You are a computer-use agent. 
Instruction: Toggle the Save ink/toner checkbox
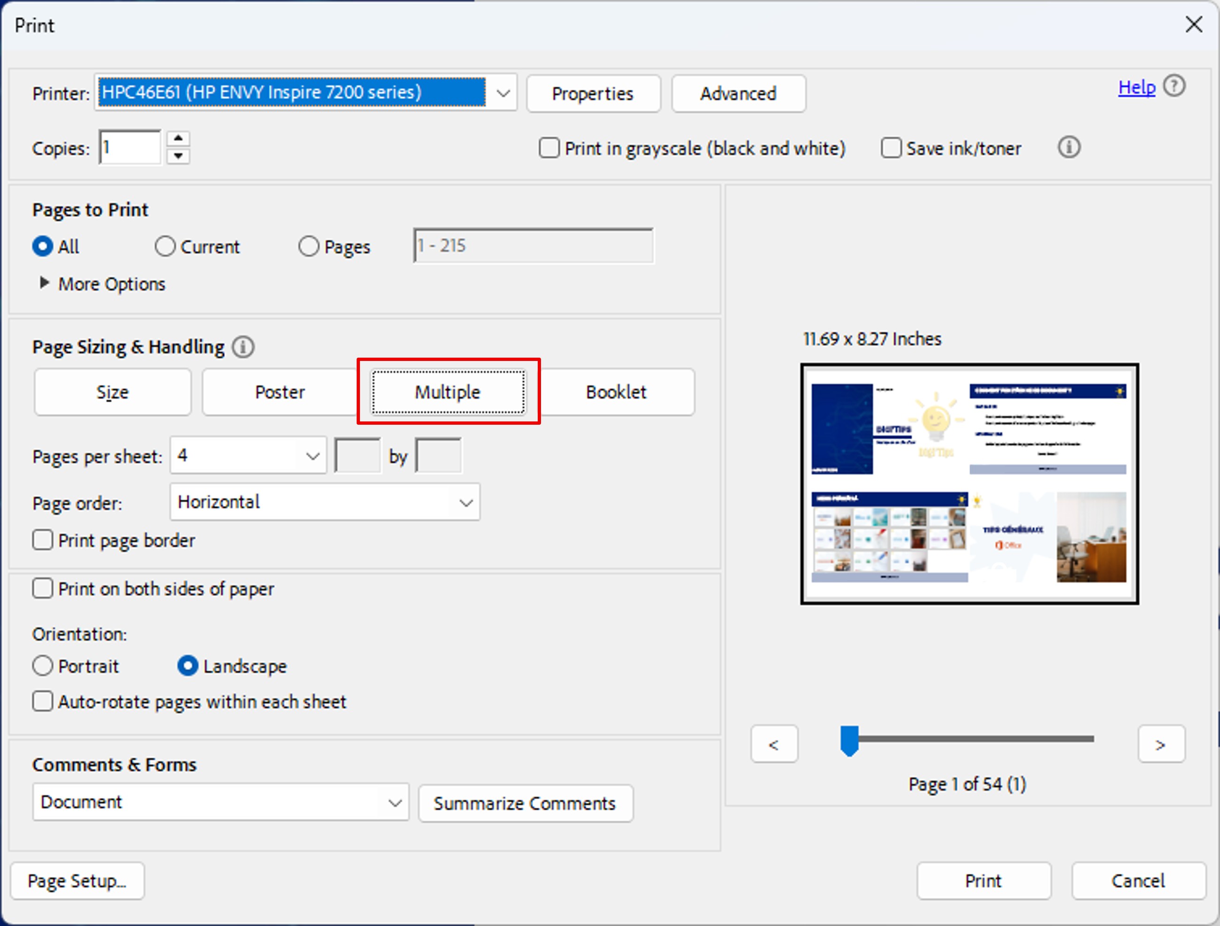tap(891, 148)
